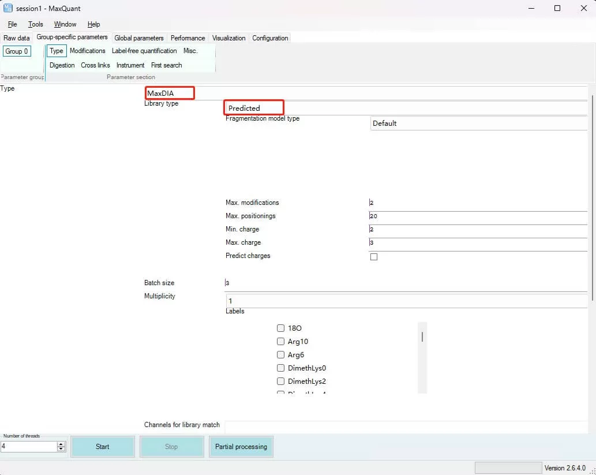Viewport: 596px width, 475px height.
Task: Select the Arg6 label checkbox
Action: 281,355
